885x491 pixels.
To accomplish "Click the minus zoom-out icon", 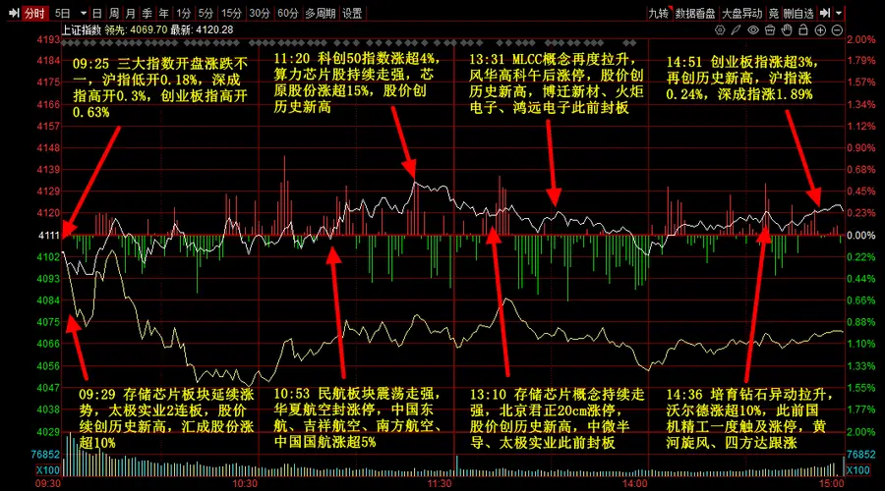I will coord(837,29).
